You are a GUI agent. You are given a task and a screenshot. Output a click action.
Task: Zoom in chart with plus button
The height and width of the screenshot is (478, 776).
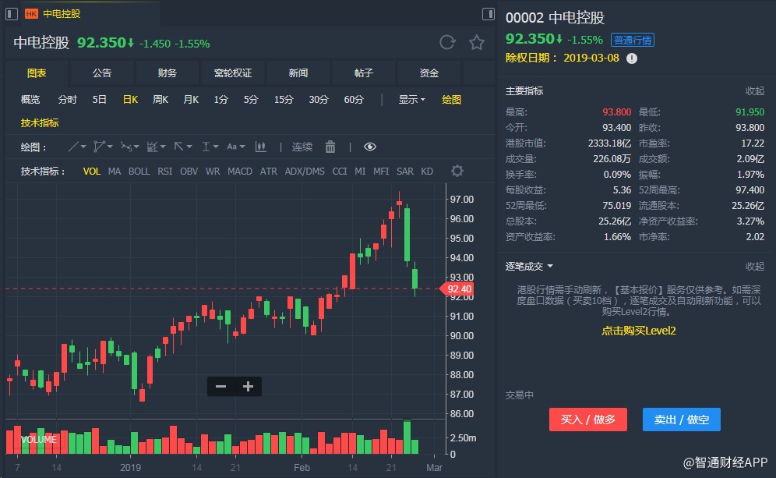248,386
